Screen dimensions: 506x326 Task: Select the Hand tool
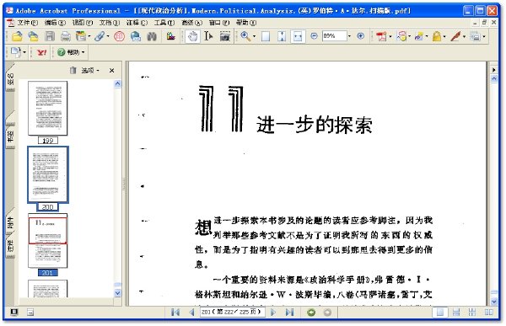pyautogui.click(x=192, y=36)
